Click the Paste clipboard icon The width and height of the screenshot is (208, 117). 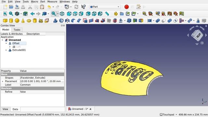click(42, 7)
